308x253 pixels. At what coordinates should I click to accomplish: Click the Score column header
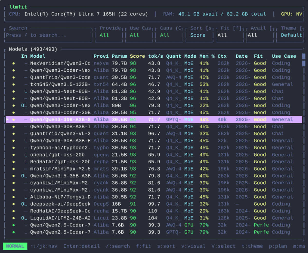138,56
